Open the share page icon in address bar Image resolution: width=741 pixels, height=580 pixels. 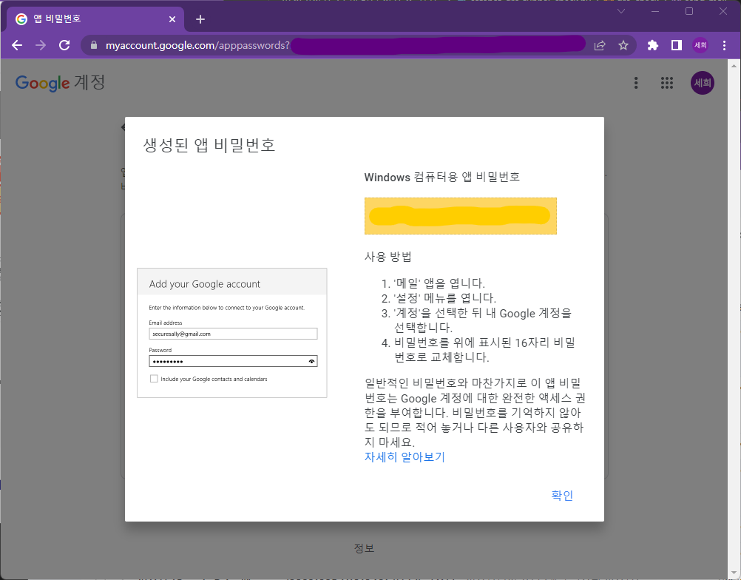(600, 45)
